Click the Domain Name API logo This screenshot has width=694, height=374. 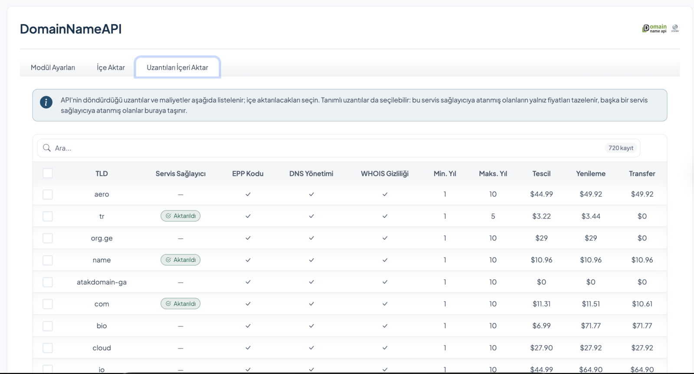coord(655,29)
